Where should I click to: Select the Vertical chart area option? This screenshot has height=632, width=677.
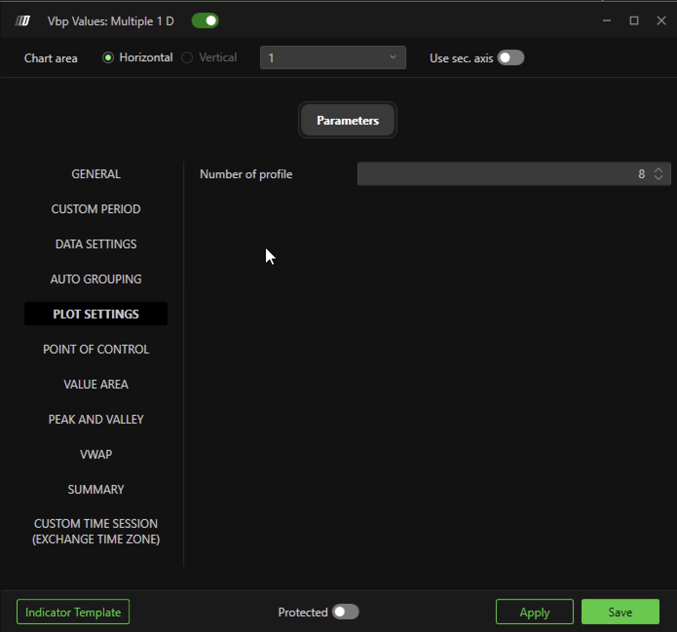(187, 58)
